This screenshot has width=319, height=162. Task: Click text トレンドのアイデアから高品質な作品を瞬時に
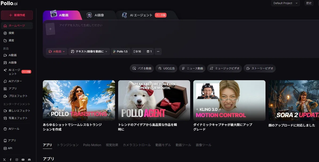click(148, 127)
